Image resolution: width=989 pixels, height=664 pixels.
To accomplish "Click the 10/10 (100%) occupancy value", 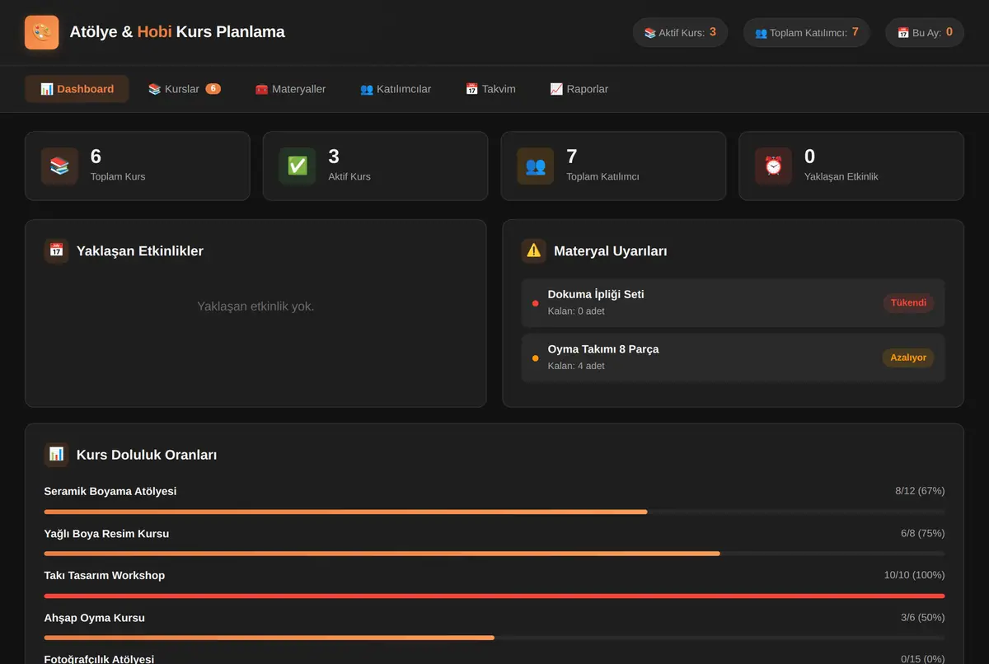I will point(915,575).
